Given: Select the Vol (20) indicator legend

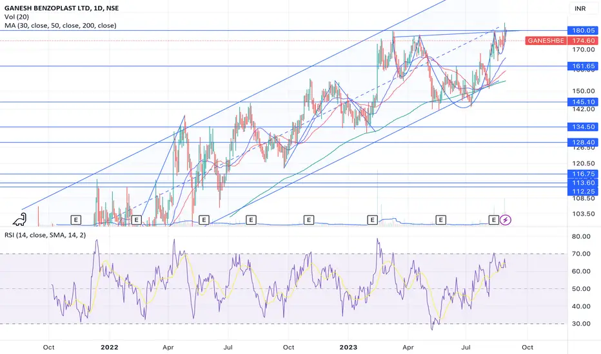Looking at the screenshot, I should point(17,17).
